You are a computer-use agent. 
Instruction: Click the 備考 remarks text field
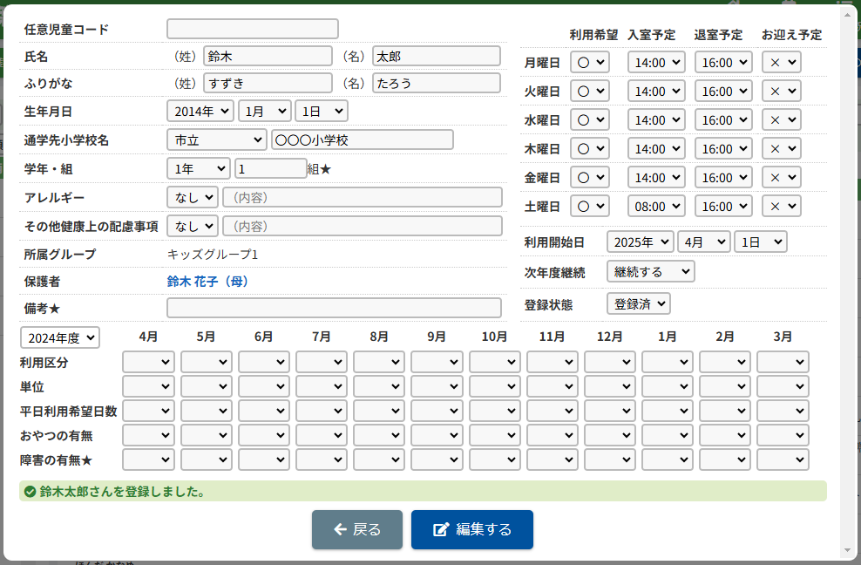pos(334,308)
